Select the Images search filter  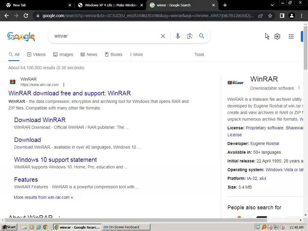click(63, 55)
